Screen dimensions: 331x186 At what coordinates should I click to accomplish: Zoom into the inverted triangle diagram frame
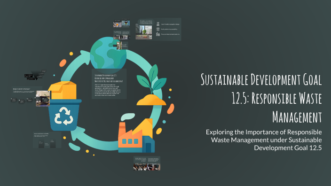coord(35,75)
